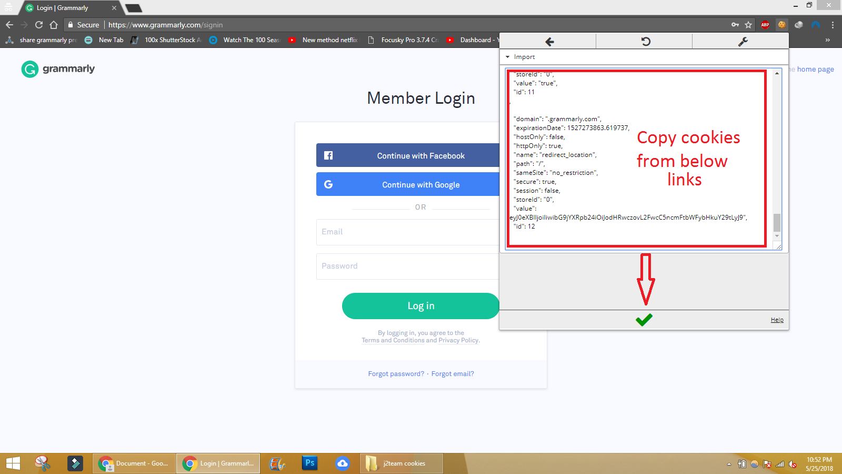
Task: Click the Help link in cookie popup
Action: [x=777, y=320]
